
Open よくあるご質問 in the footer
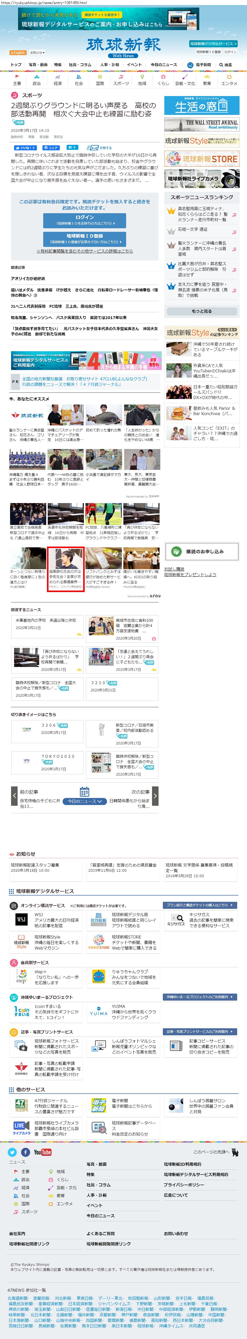tap(100, 1233)
